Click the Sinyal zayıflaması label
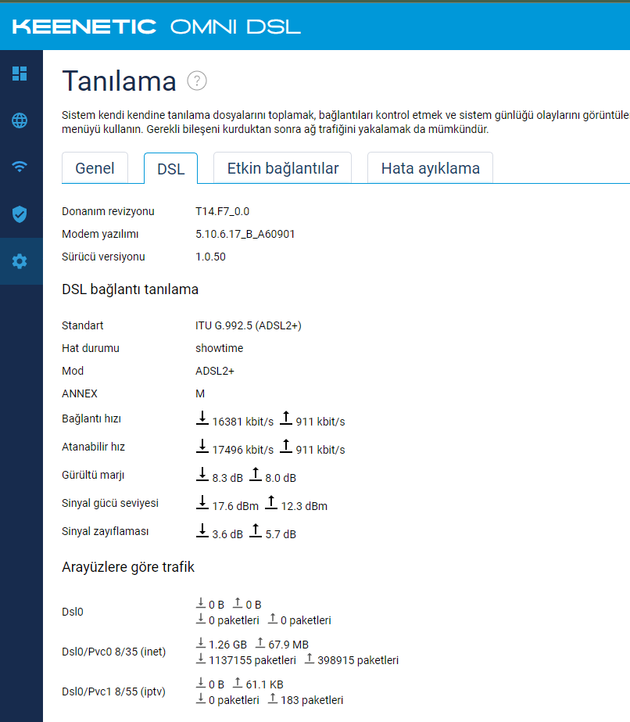 click(x=105, y=531)
